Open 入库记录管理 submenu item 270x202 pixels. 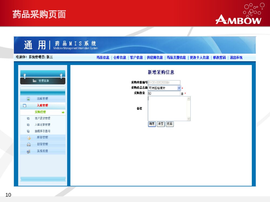coord(42,125)
